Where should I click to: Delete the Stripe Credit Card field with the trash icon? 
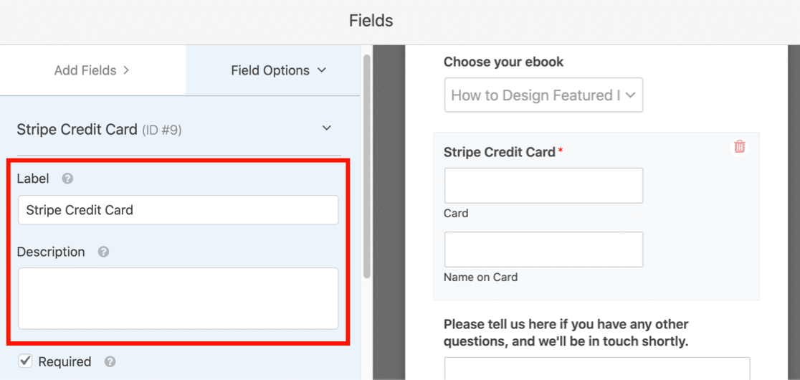tap(739, 146)
